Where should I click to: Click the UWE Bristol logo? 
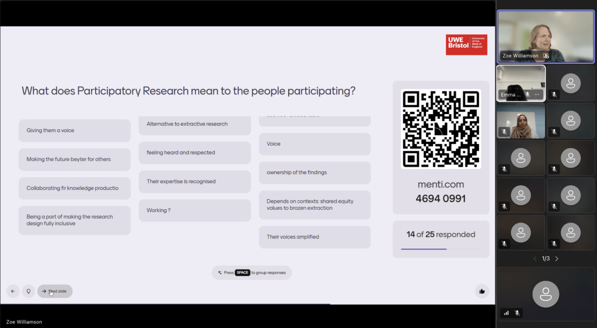point(466,45)
